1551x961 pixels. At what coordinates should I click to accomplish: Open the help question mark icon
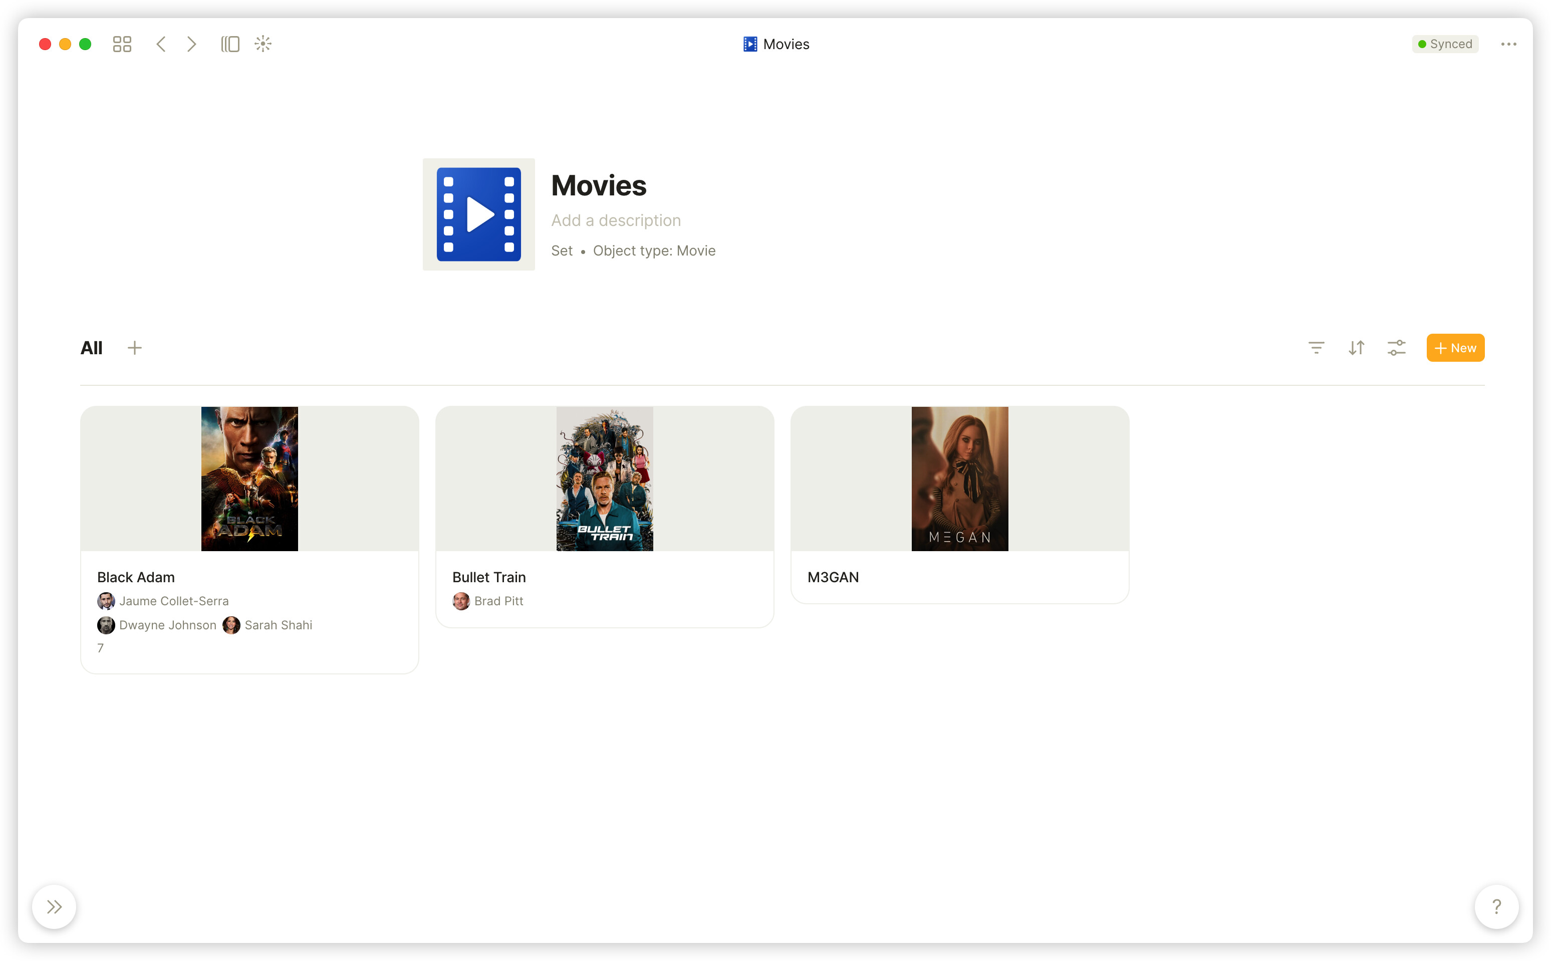(1497, 907)
